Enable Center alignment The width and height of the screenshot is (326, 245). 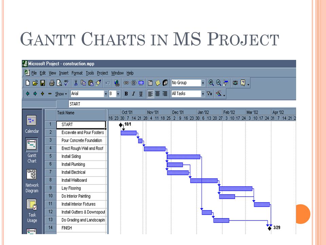coord(157,94)
